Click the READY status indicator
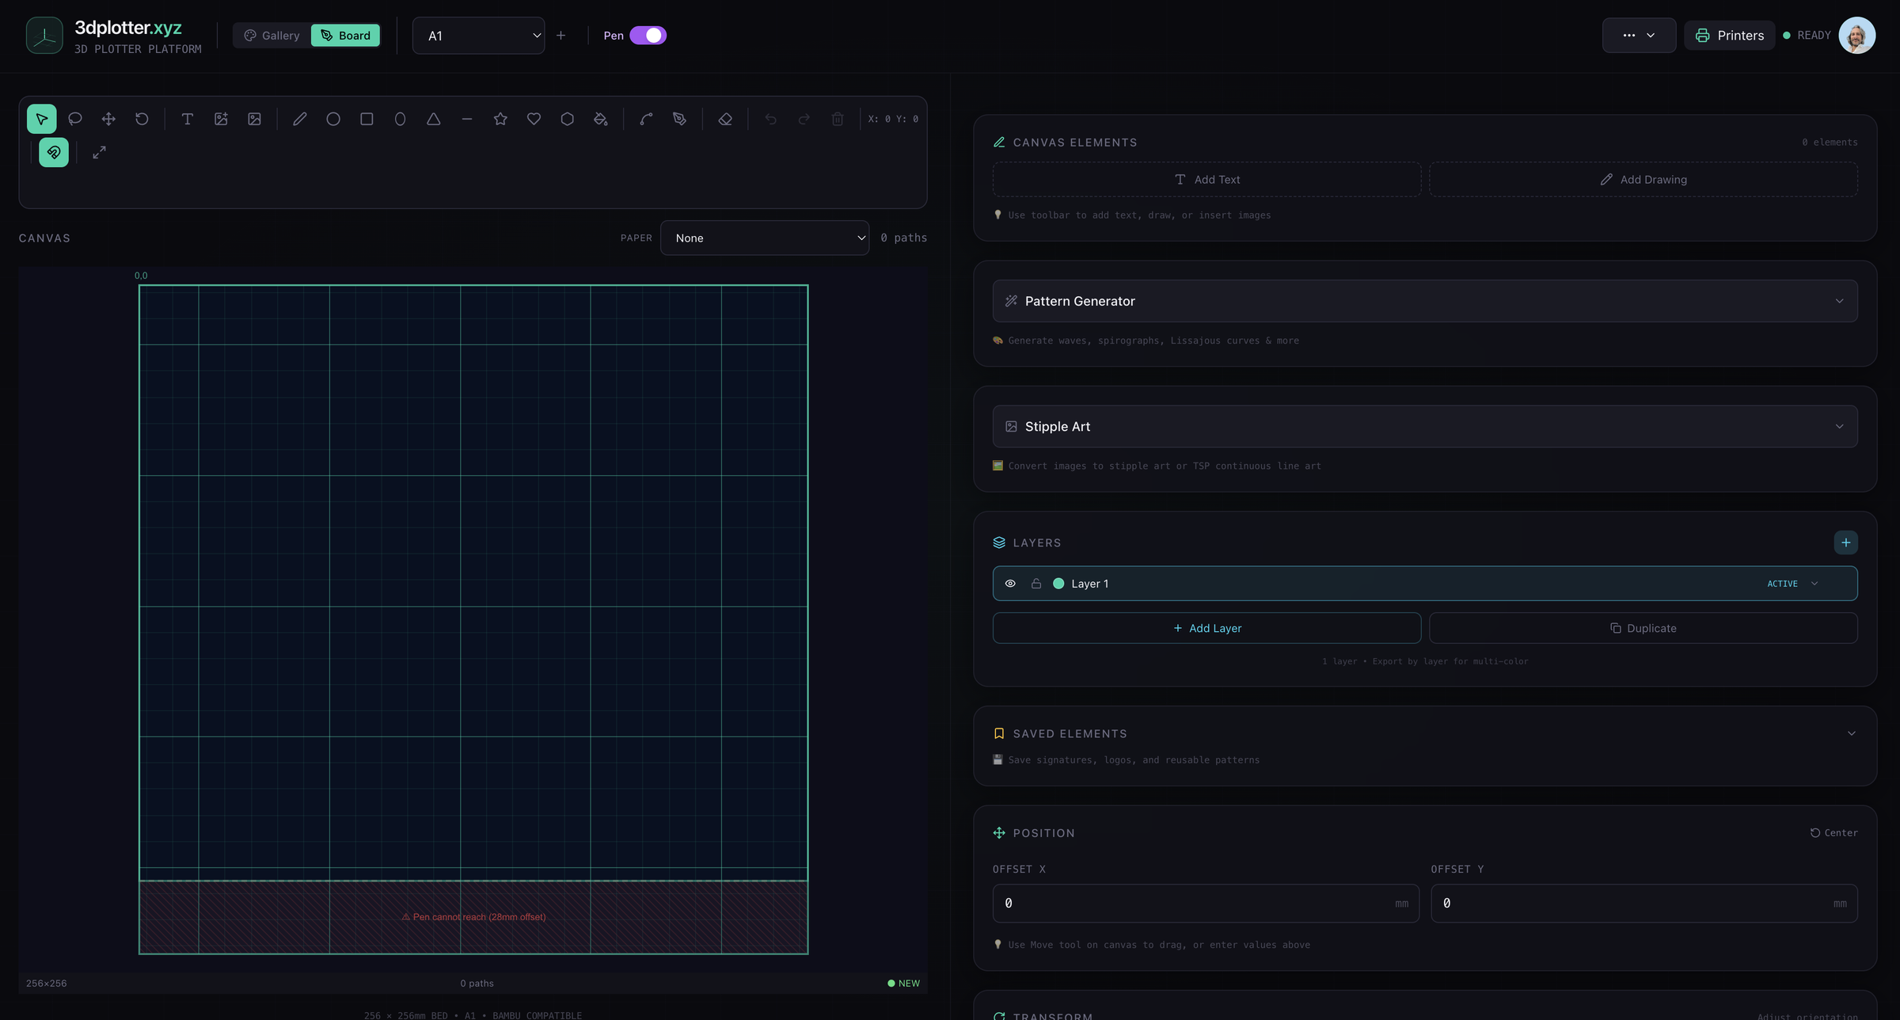The width and height of the screenshot is (1900, 1020). pyautogui.click(x=1807, y=36)
